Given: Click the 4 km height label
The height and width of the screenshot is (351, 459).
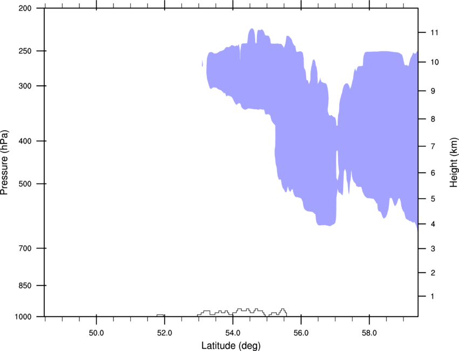Looking at the screenshot, I should [433, 224].
